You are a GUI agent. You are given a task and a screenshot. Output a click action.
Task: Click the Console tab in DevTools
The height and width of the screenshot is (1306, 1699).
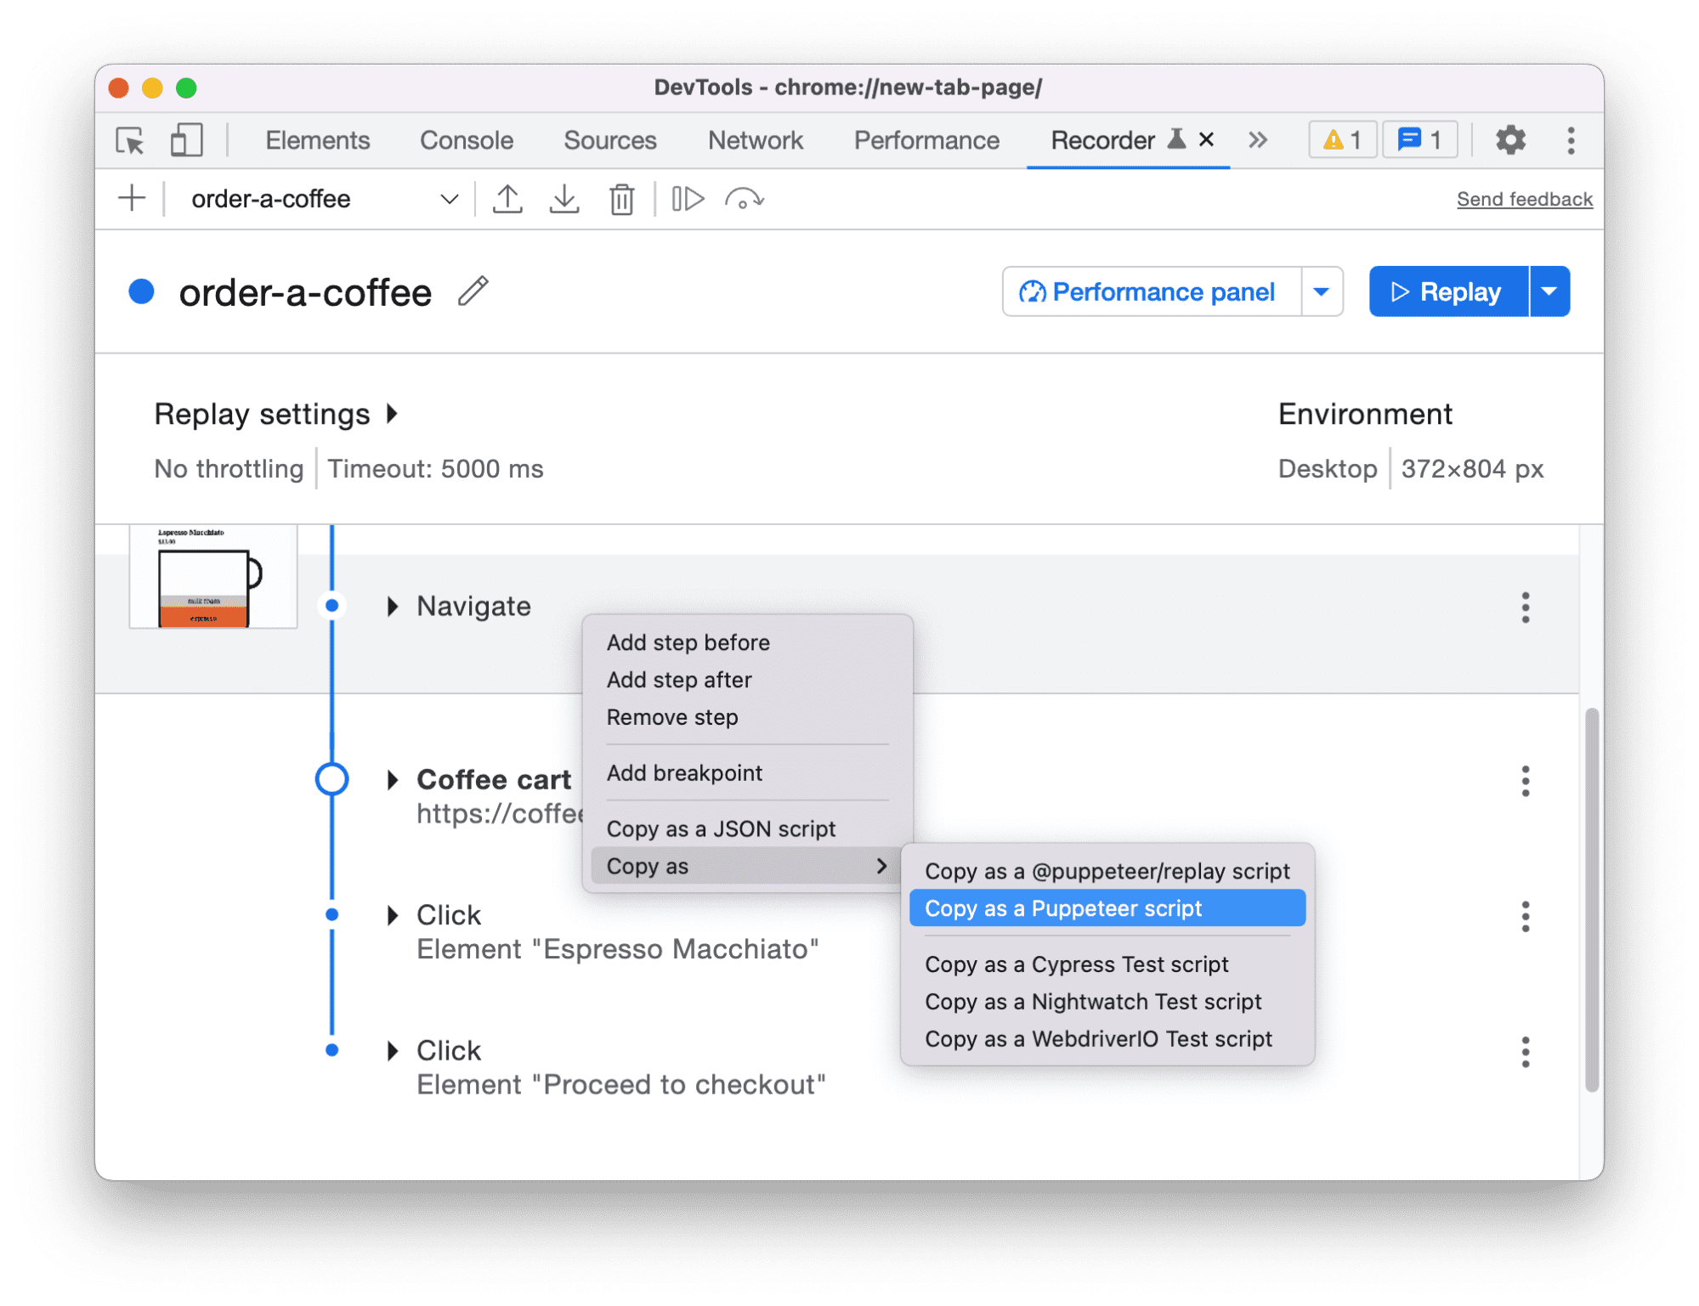click(467, 139)
